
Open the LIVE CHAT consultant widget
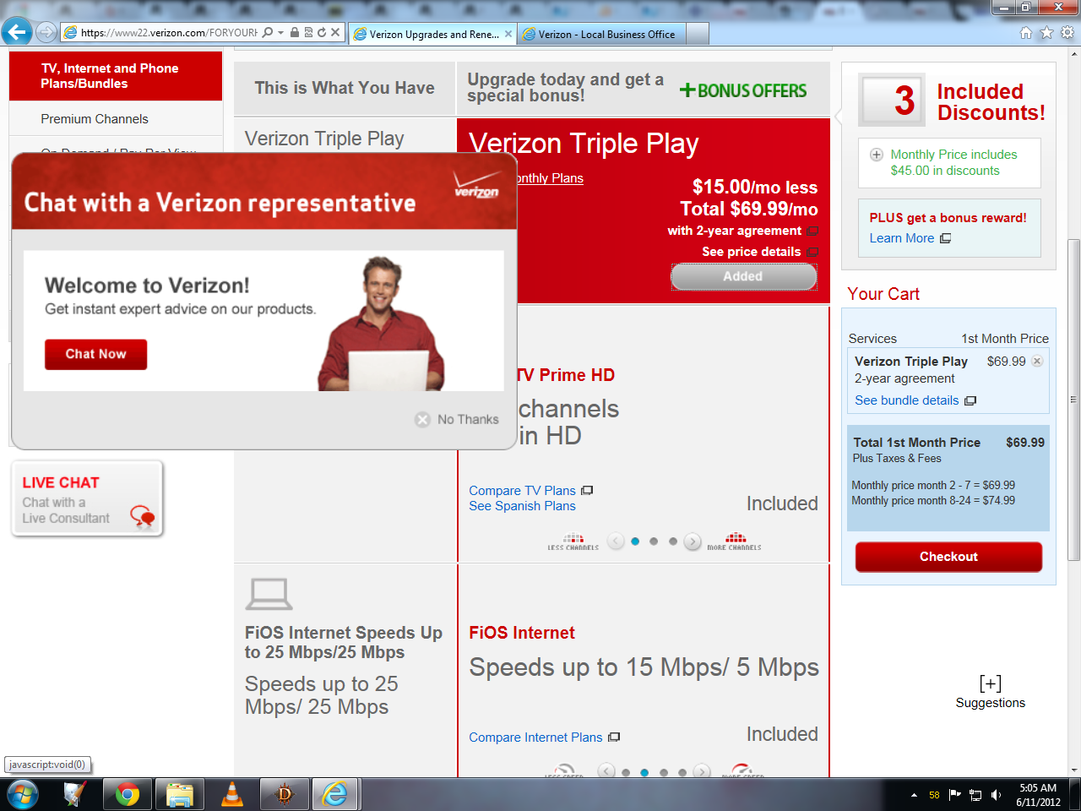(x=87, y=499)
